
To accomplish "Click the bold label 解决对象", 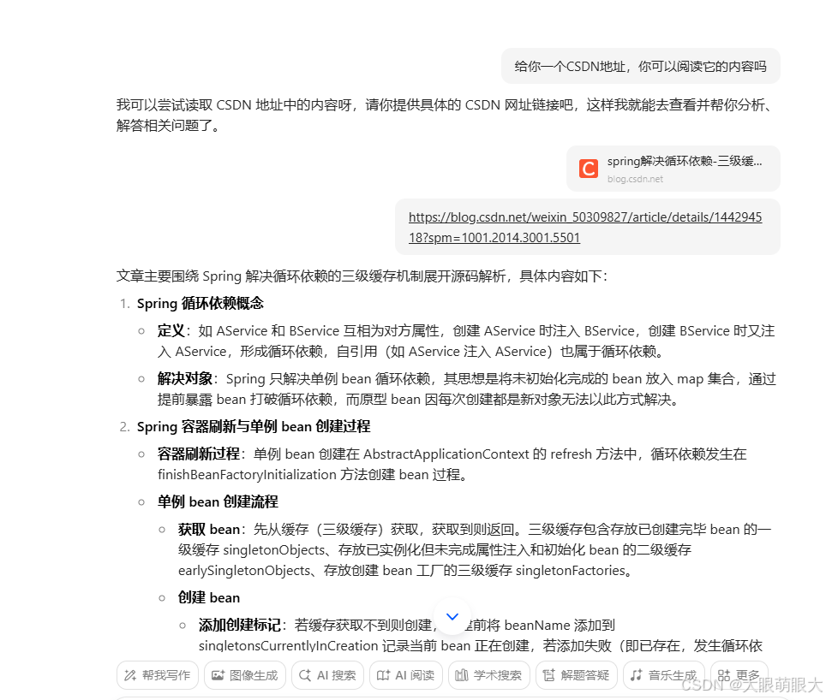I will (185, 378).
